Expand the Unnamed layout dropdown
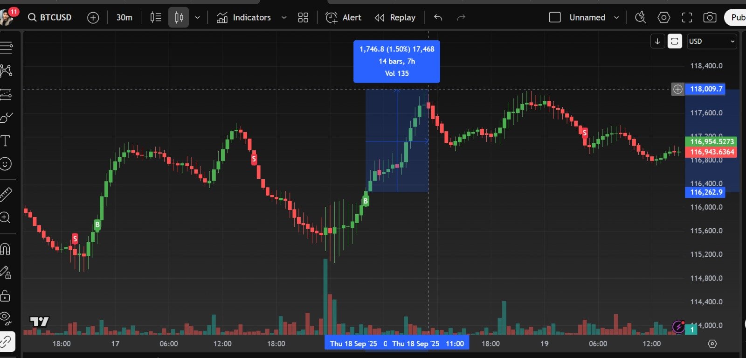 pyautogui.click(x=616, y=18)
